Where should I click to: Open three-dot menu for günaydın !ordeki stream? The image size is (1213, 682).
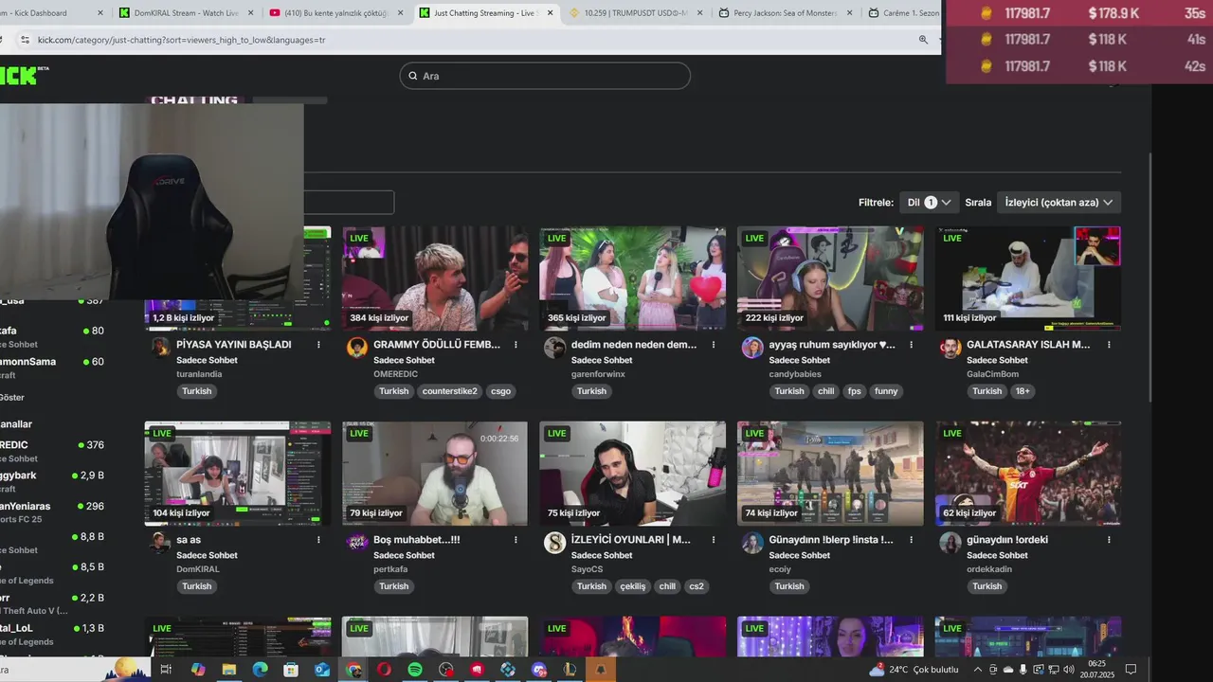coord(1109,540)
